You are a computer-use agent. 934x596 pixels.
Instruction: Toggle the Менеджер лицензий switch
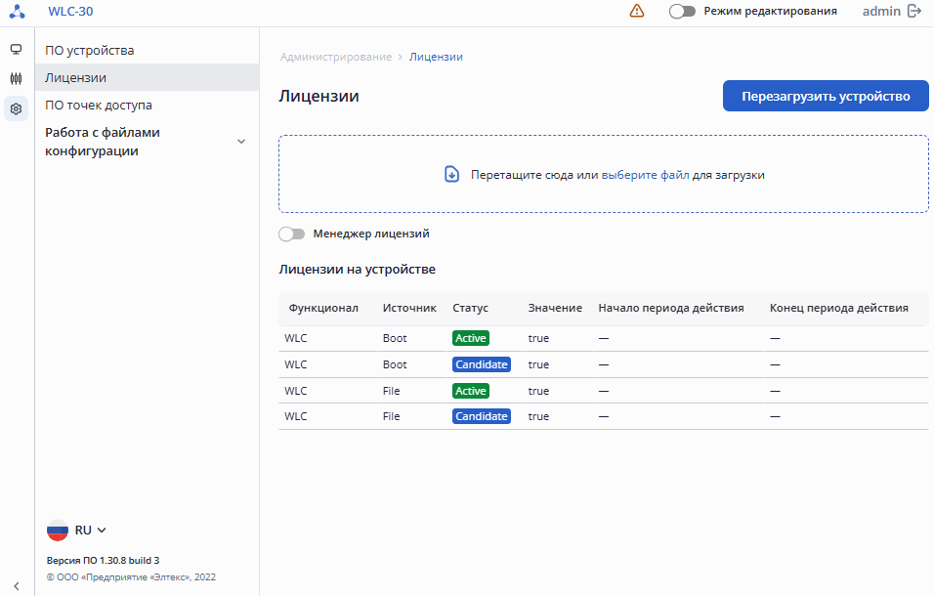291,234
